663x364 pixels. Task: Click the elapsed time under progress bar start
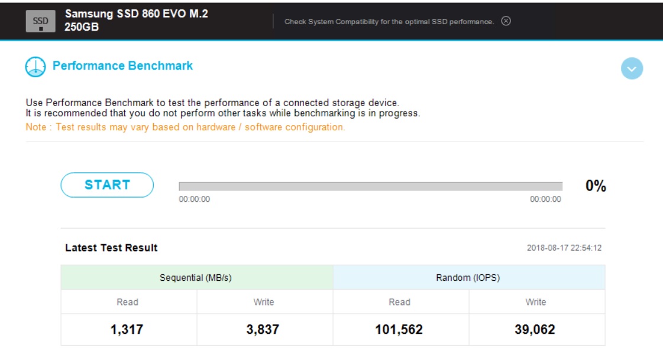(194, 199)
